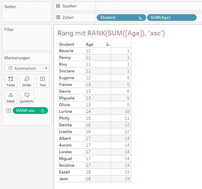Click the Student column header
The width and height of the screenshot is (202, 189).
point(66,44)
